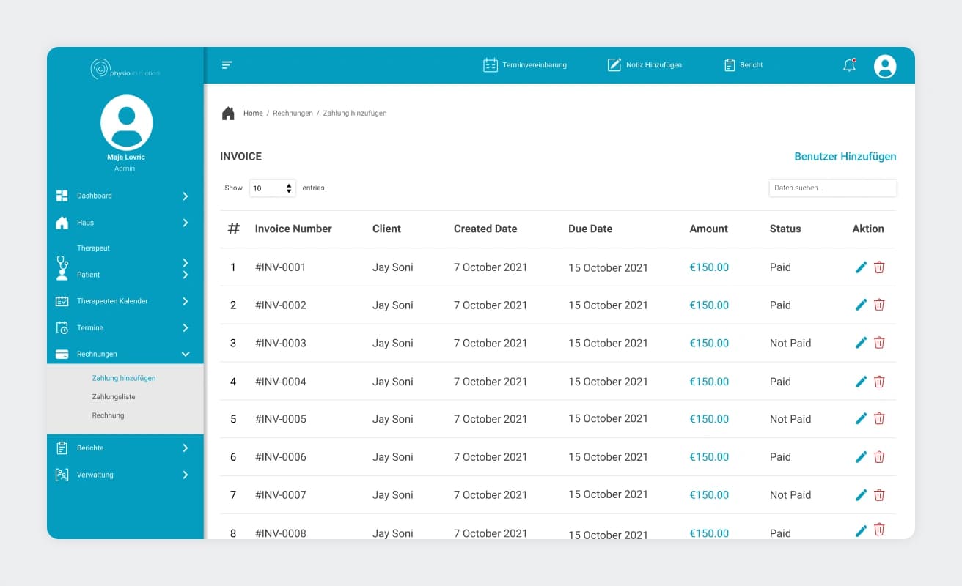Edit invoice #INV-0001 with the pencil icon
962x586 pixels.
pos(861,267)
